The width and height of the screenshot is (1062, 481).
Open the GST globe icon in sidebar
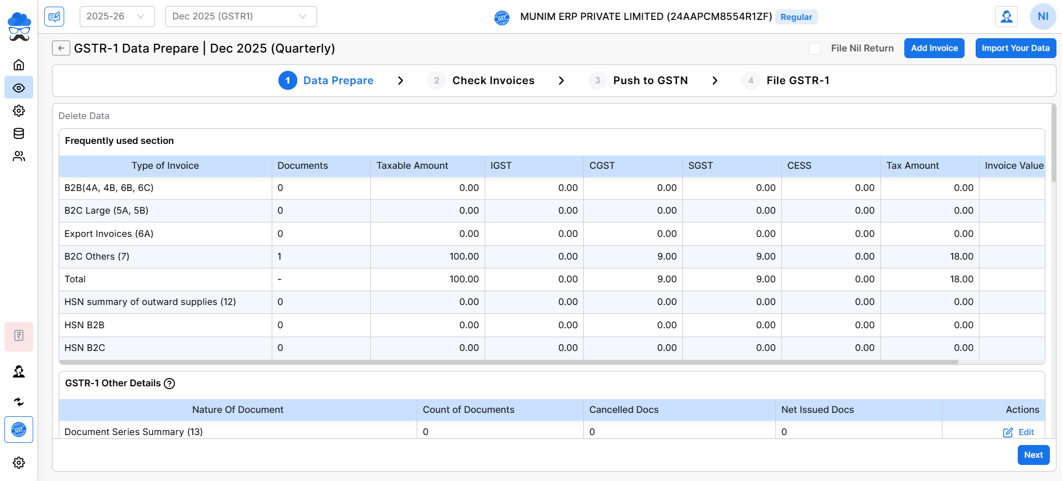[19, 430]
